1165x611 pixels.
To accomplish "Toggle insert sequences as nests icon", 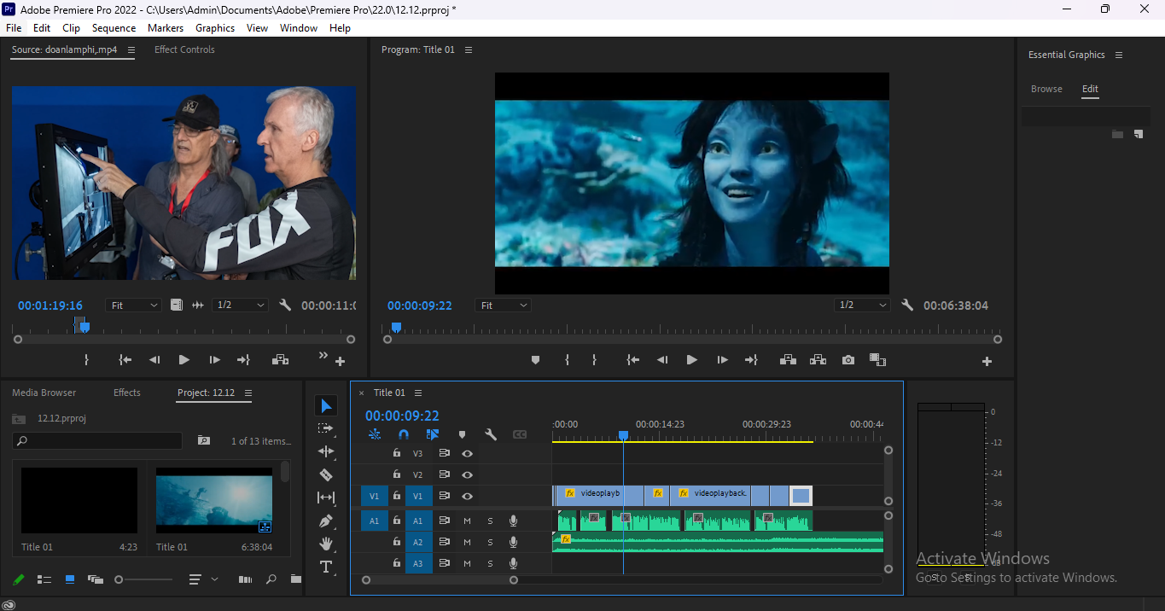I will point(375,434).
